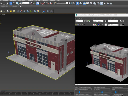Screen dimensions: 128x96
Task: Copy the rendered image to clipboard
Action: pyautogui.click(x=78, y=25)
